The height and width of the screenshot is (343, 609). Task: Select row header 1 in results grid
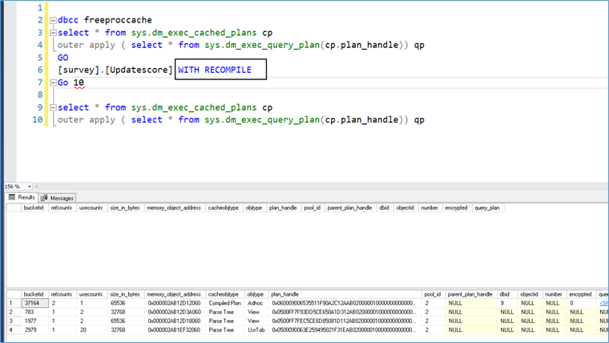[14, 303]
